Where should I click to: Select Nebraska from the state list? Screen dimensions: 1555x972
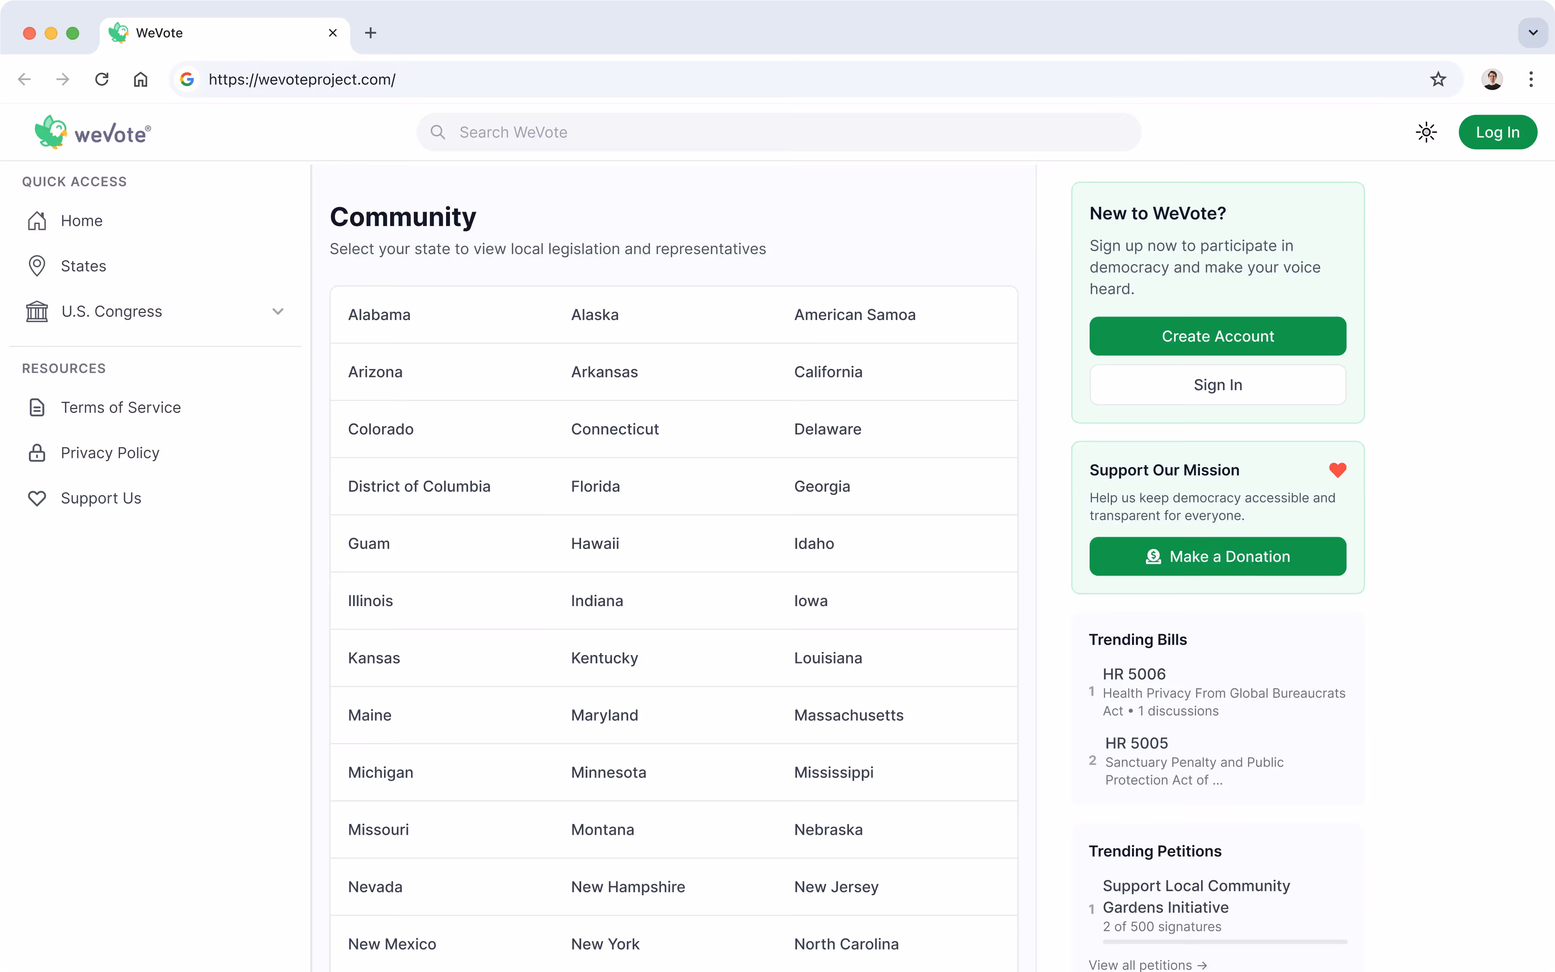[828, 830]
